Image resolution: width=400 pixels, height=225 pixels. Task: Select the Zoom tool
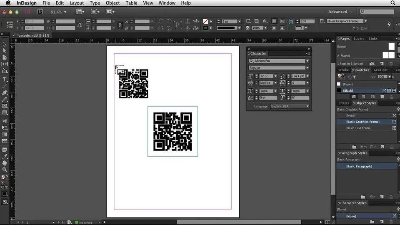pos(4,170)
